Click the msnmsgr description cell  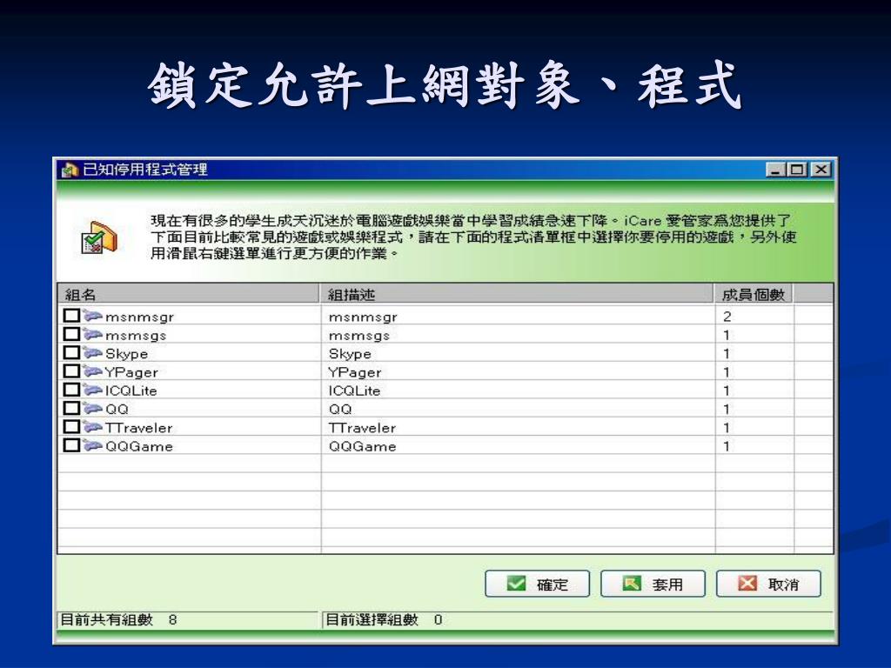[518, 316]
